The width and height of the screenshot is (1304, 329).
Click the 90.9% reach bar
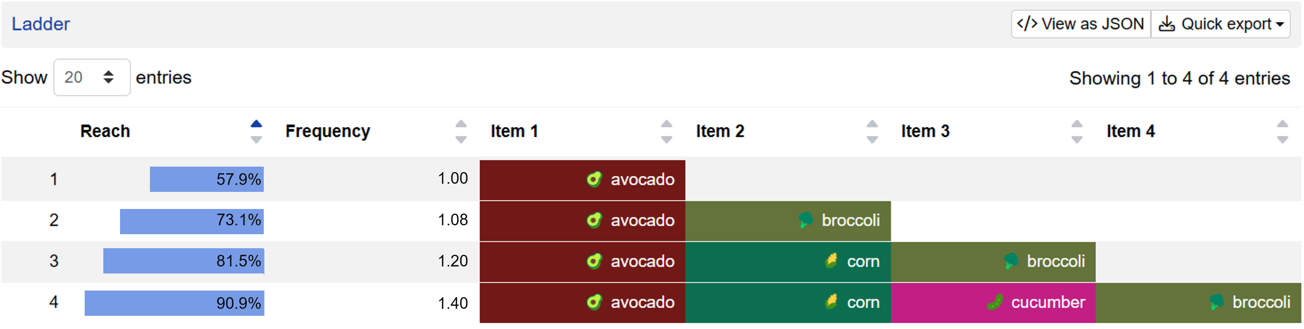(x=174, y=303)
